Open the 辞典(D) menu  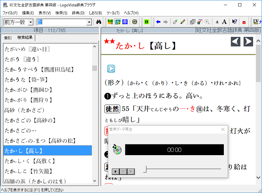[x=78, y=13]
